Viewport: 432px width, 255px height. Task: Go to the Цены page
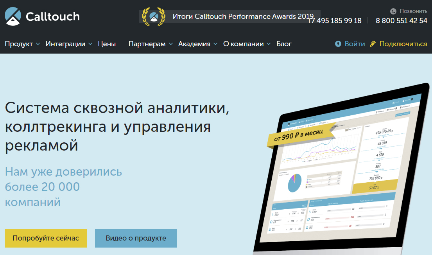click(107, 44)
